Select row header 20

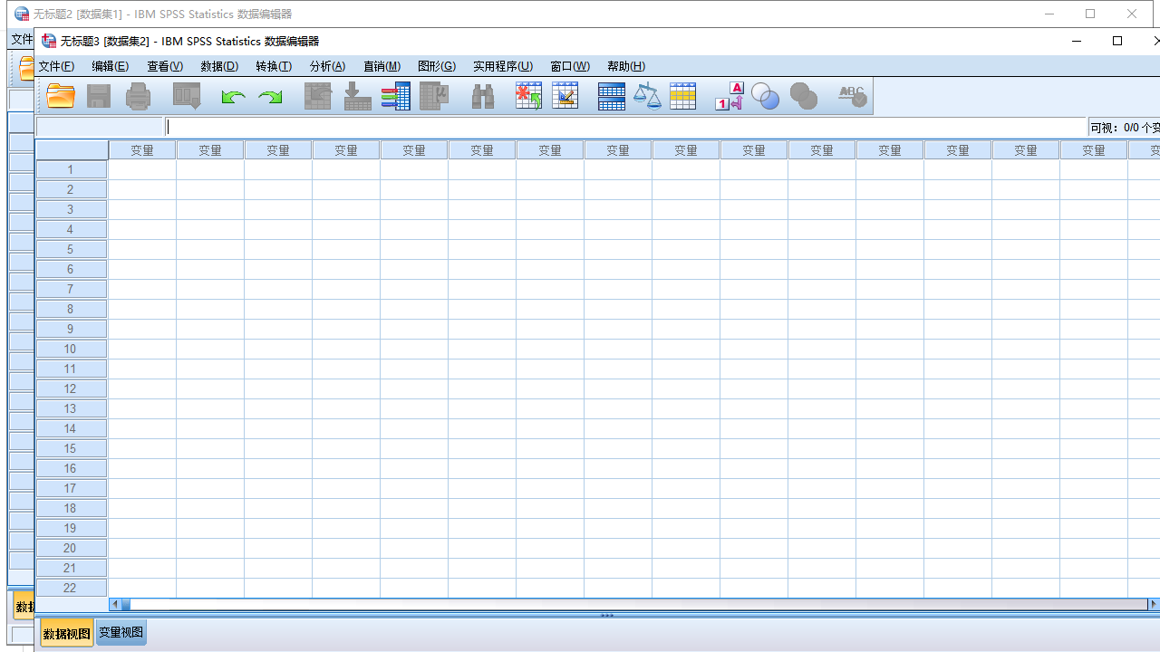[72, 548]
